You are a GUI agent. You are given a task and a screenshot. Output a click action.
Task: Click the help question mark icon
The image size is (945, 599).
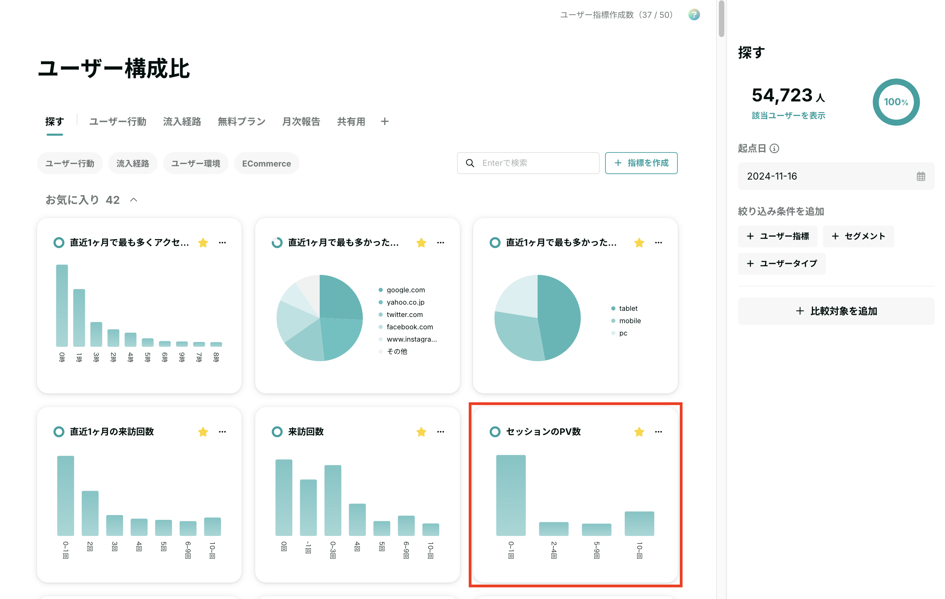(x=694, y=15)
